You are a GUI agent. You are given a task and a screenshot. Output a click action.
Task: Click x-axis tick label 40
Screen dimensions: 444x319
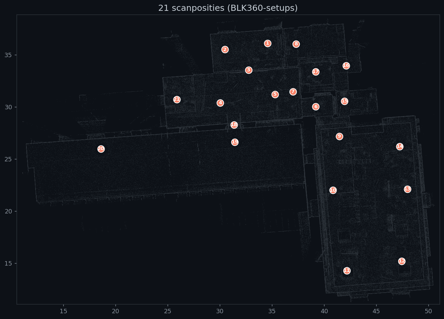324,311
